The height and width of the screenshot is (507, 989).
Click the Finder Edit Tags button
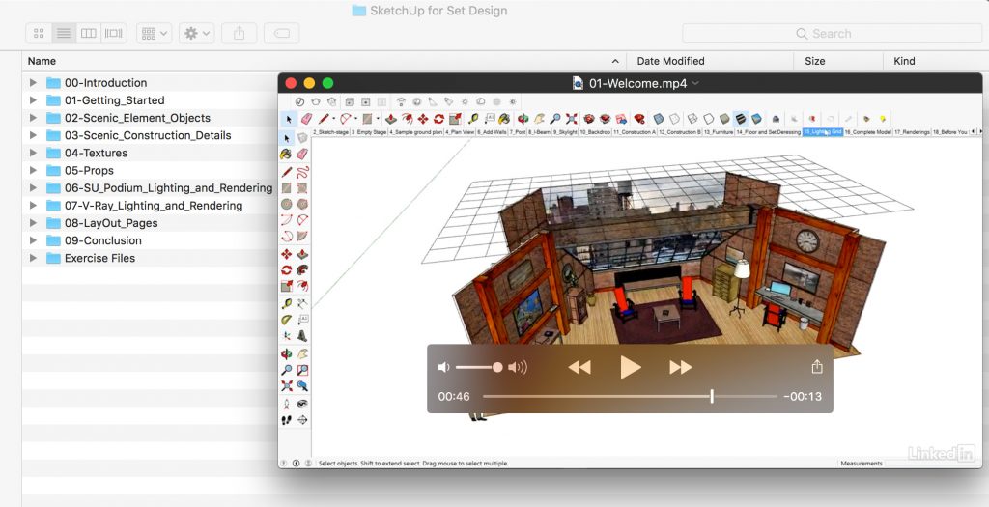(x=282, y=34)
